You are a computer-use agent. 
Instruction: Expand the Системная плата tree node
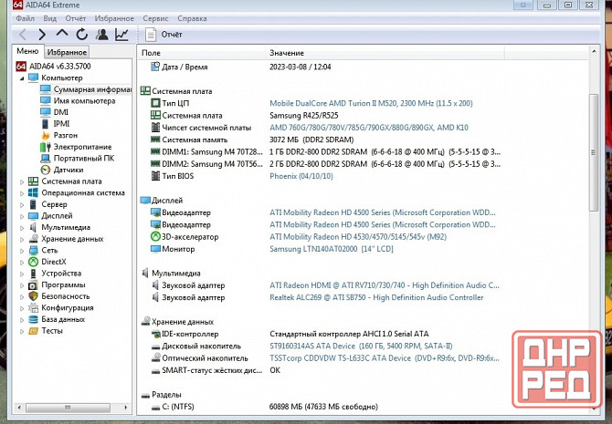pos(23,181)
